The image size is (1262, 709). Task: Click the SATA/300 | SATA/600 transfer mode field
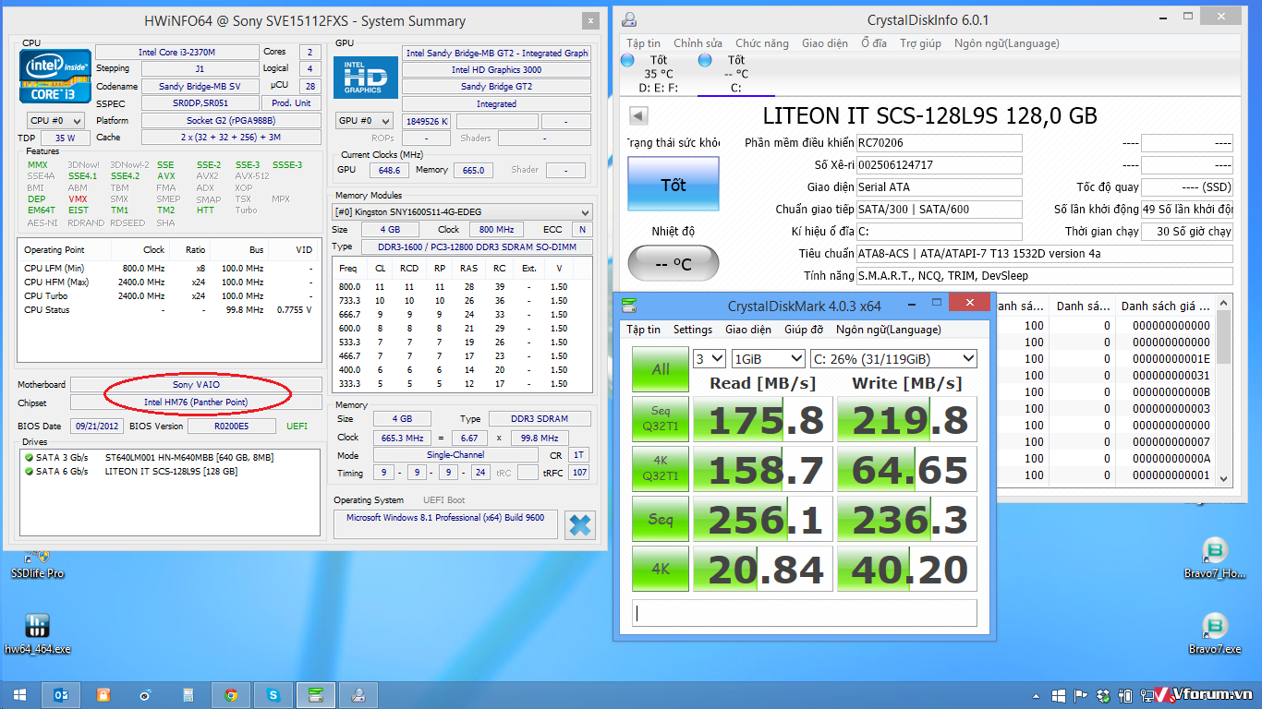pyautogui.click(x=939, y=210)
